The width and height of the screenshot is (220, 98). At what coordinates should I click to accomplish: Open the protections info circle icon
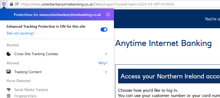(x=108, y=14)
